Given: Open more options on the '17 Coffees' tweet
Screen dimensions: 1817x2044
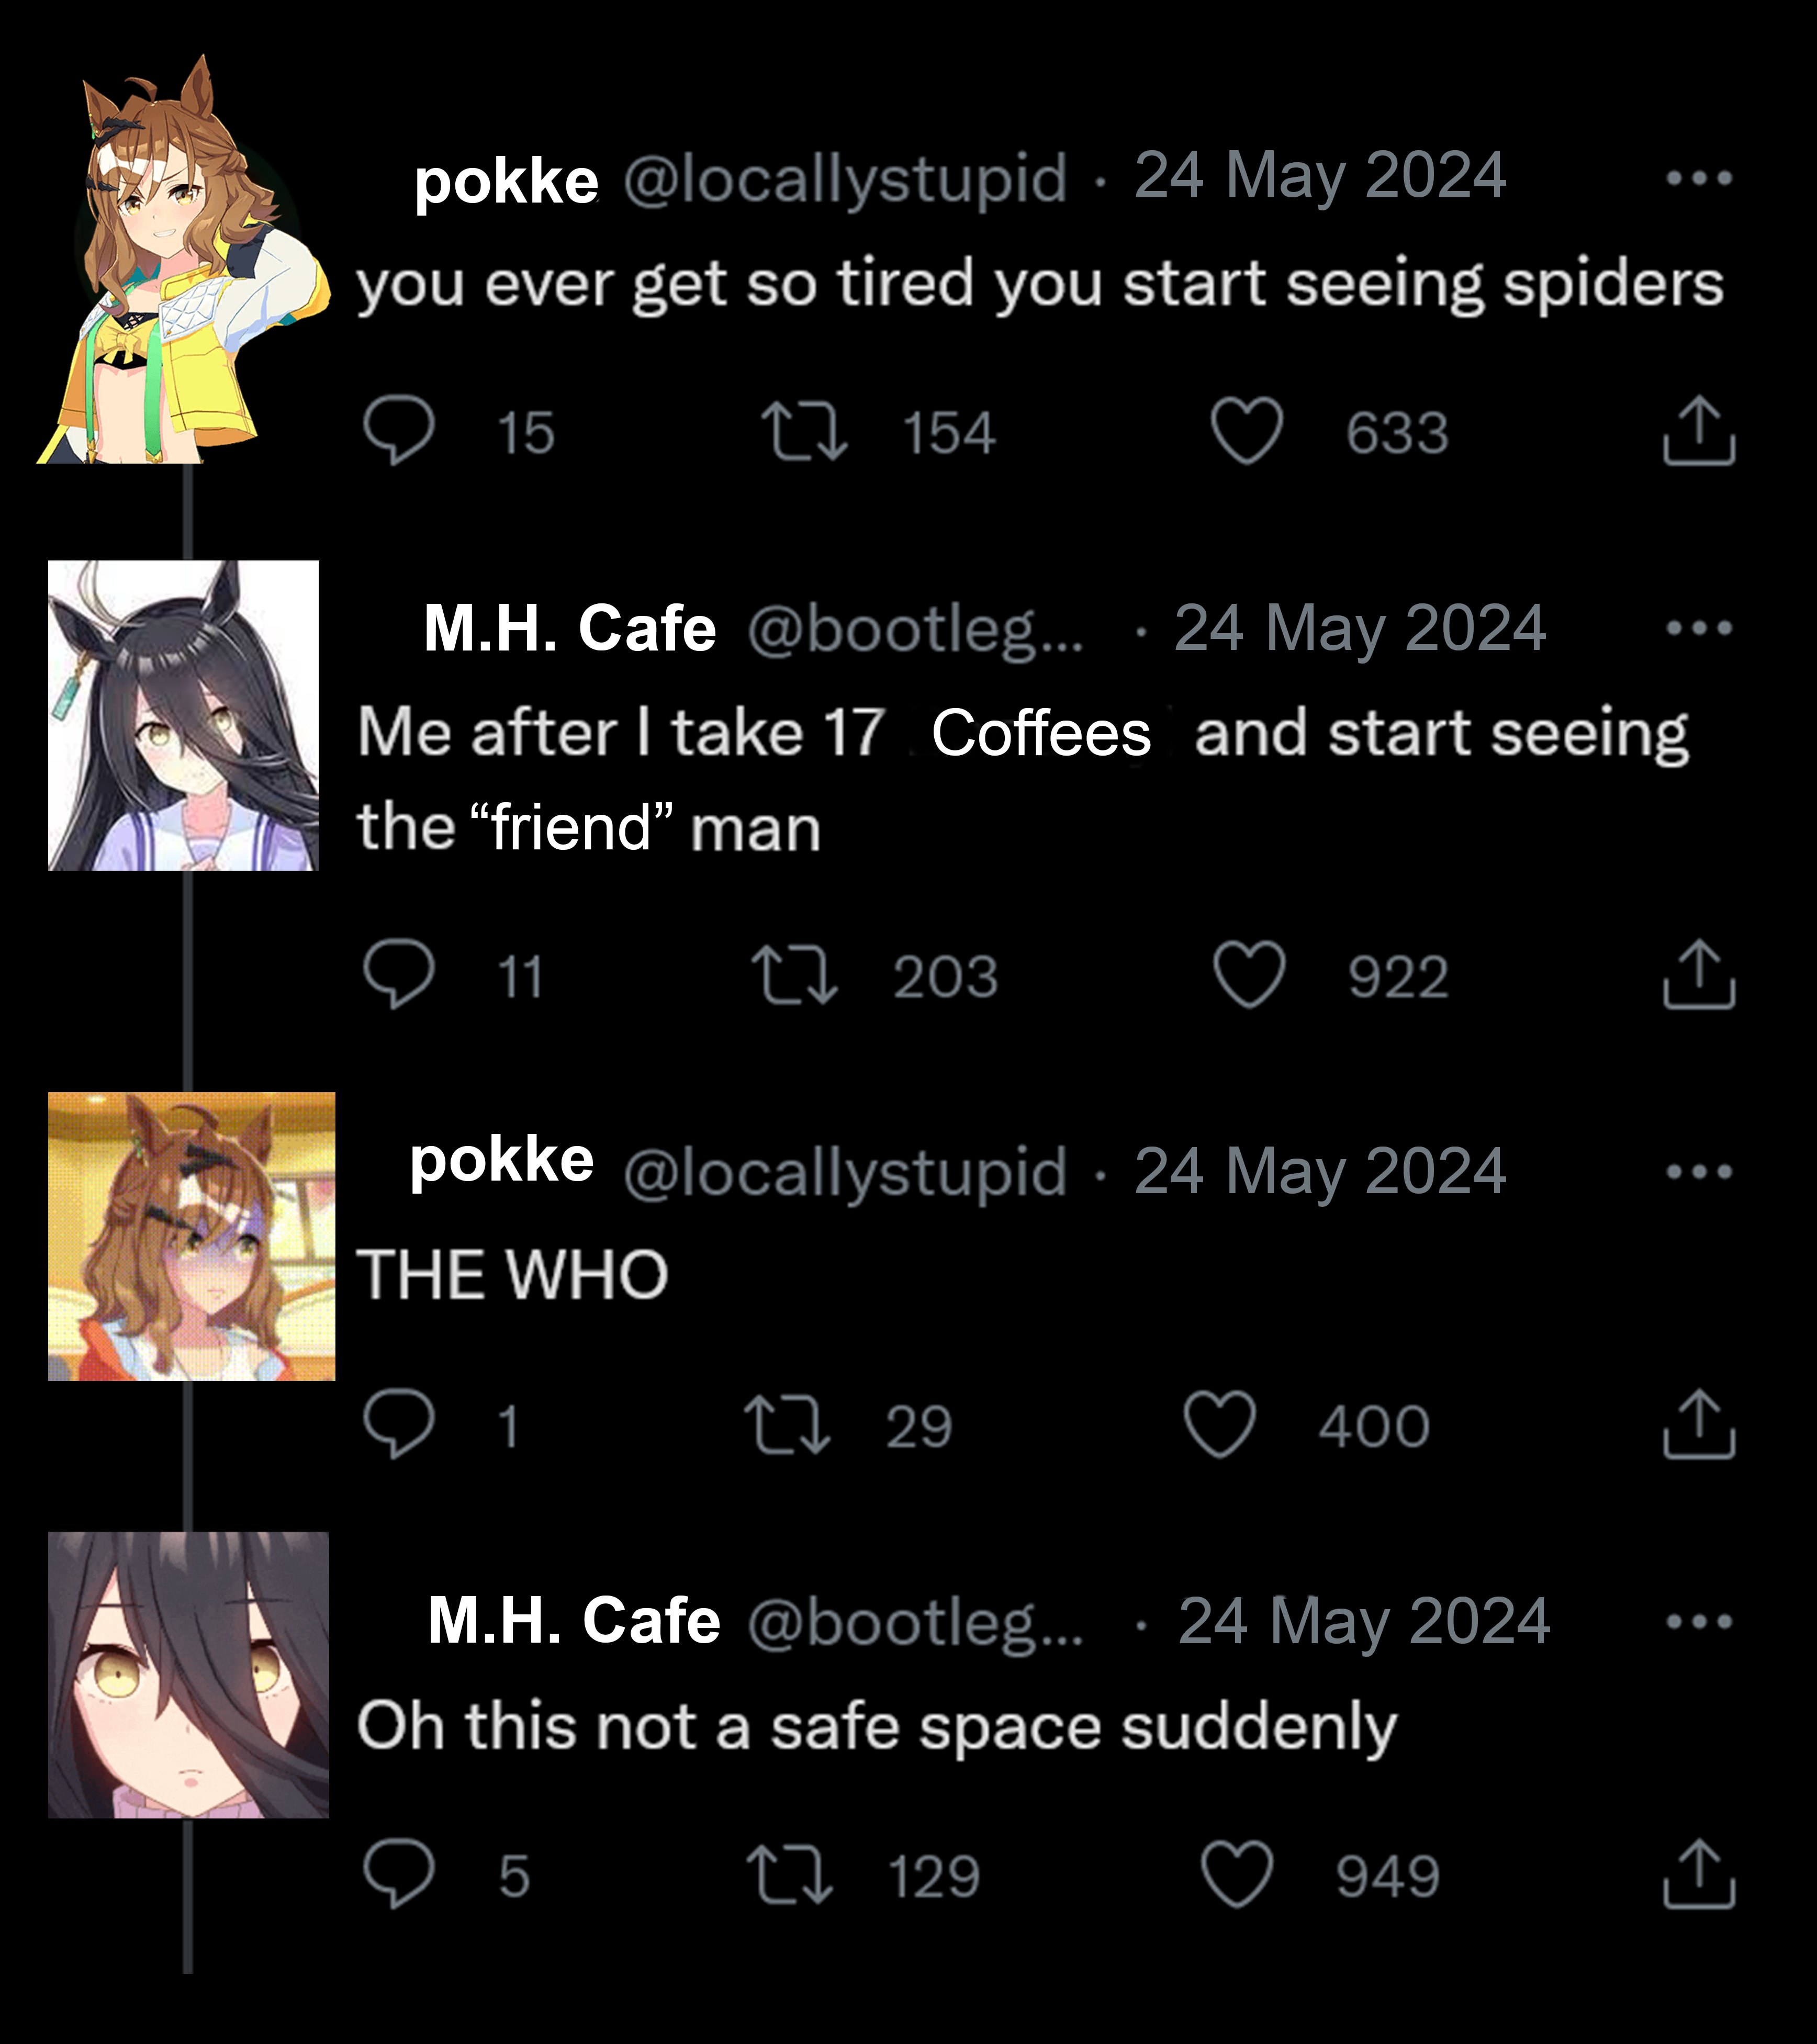Looking at the screenshot, I should coord(1699,628).
